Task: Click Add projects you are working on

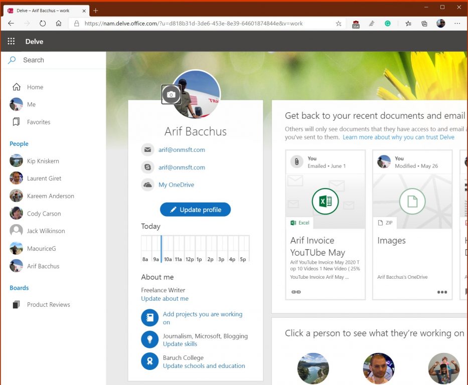Action: (x=202, y=318)
